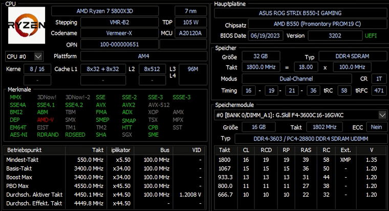Click the AM4 platform field
The height and width of the screenshot is (211, 389).
tap(144, 56)
